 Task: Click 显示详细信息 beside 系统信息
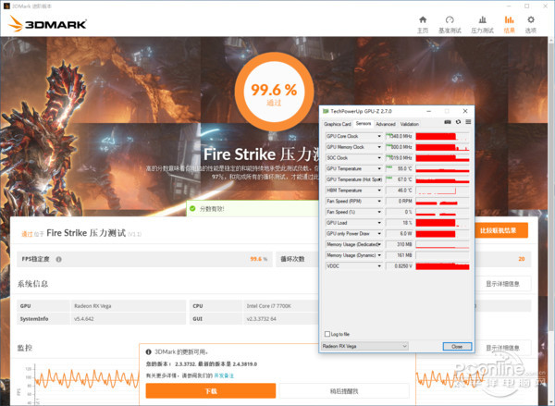coord(502,284)
